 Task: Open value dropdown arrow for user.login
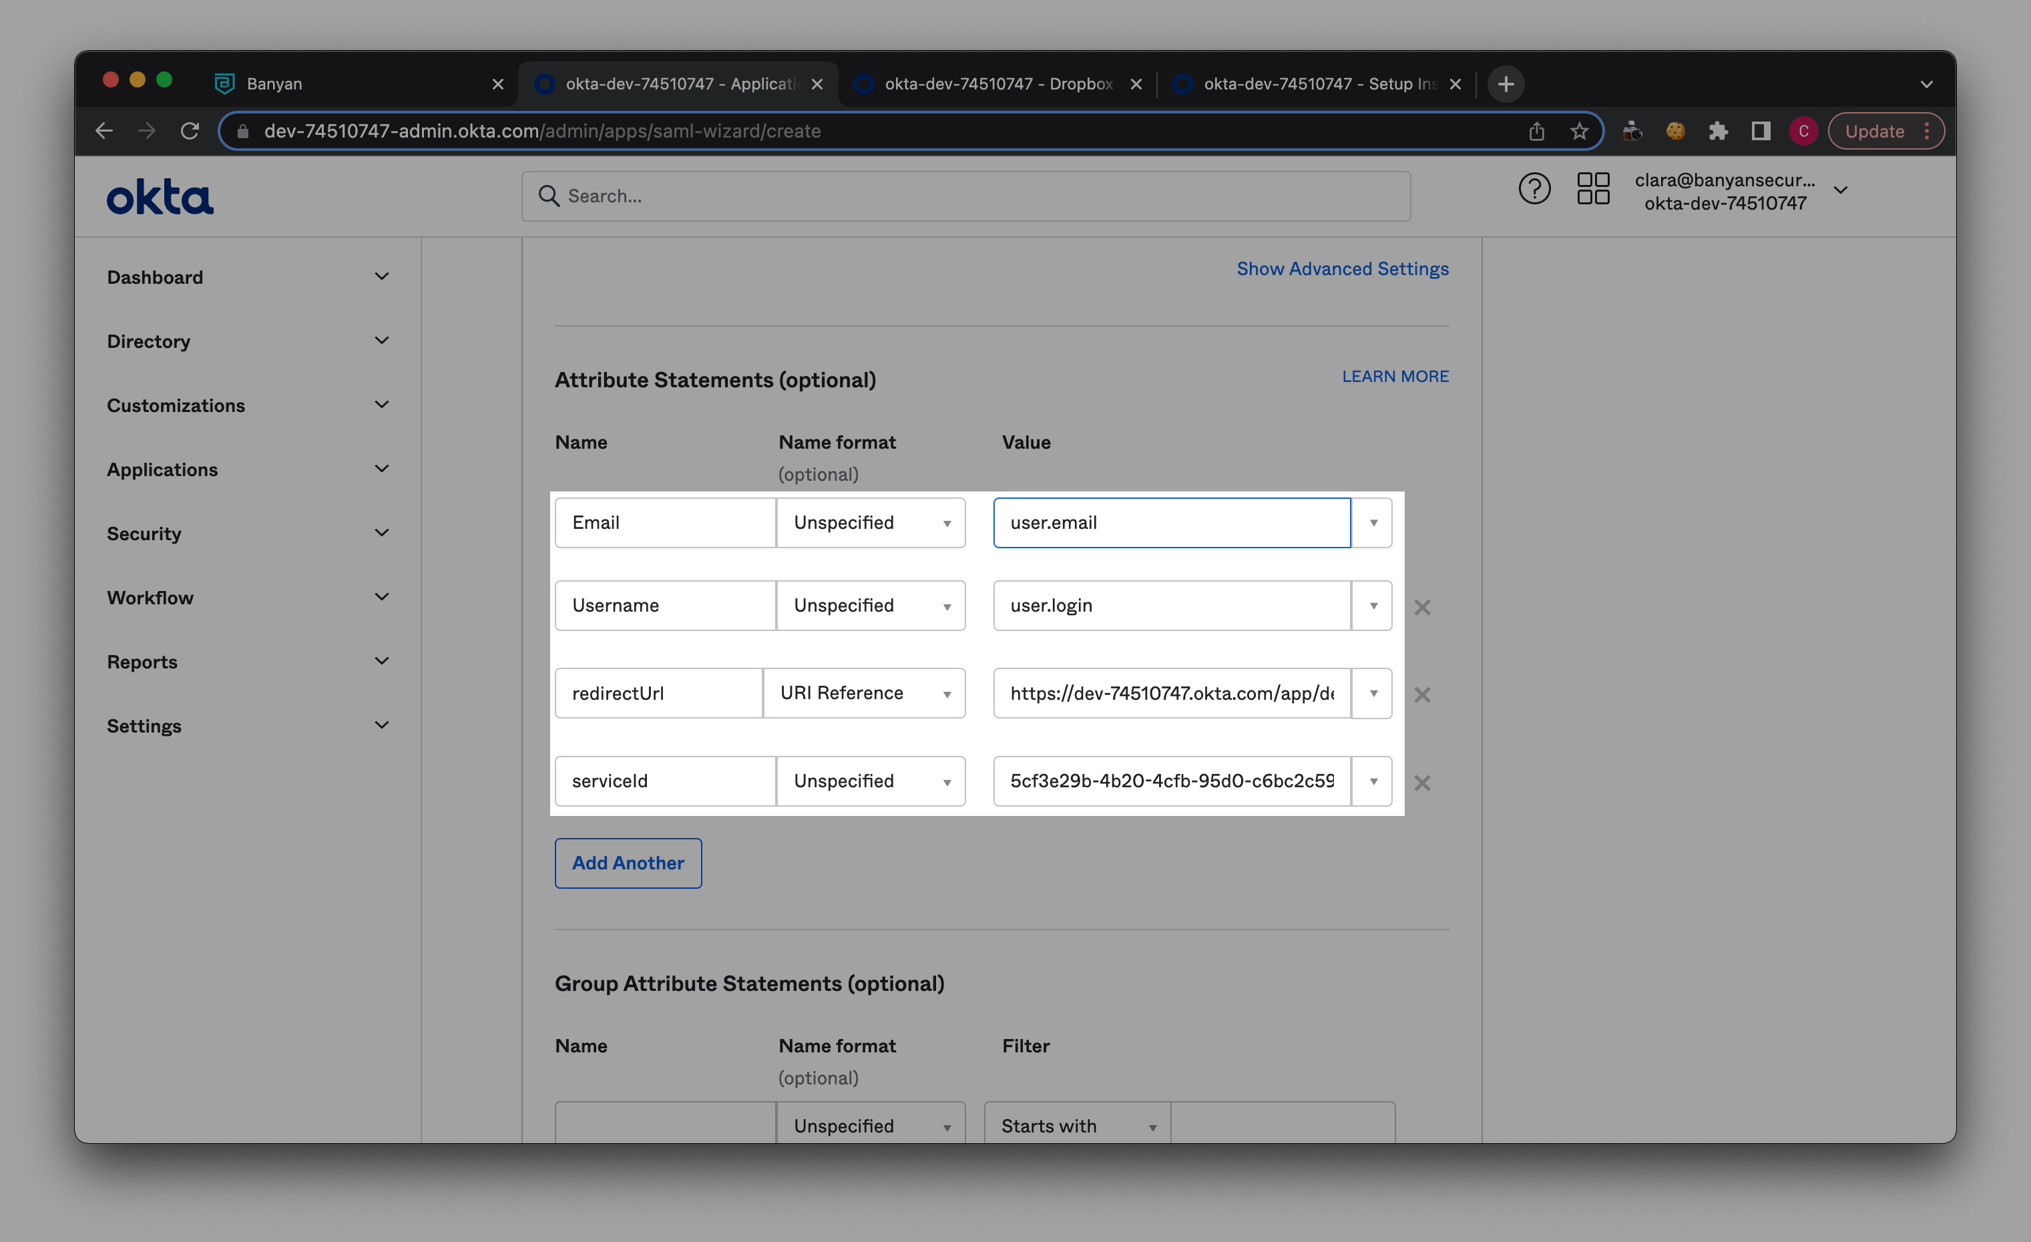point(1373,606)
